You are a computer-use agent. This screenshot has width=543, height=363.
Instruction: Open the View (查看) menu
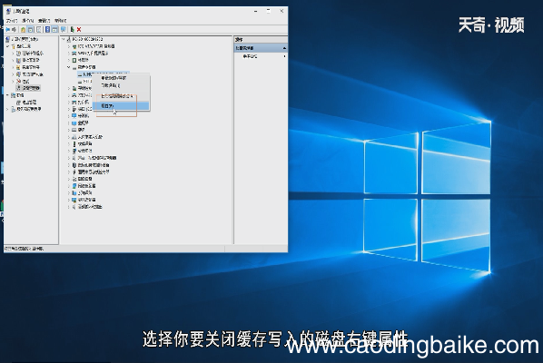[44, 20]
